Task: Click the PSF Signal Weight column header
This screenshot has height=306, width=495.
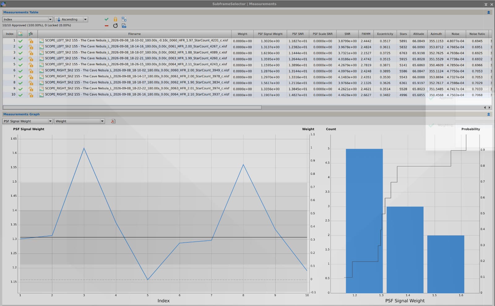Action: (x=270, y=34)
